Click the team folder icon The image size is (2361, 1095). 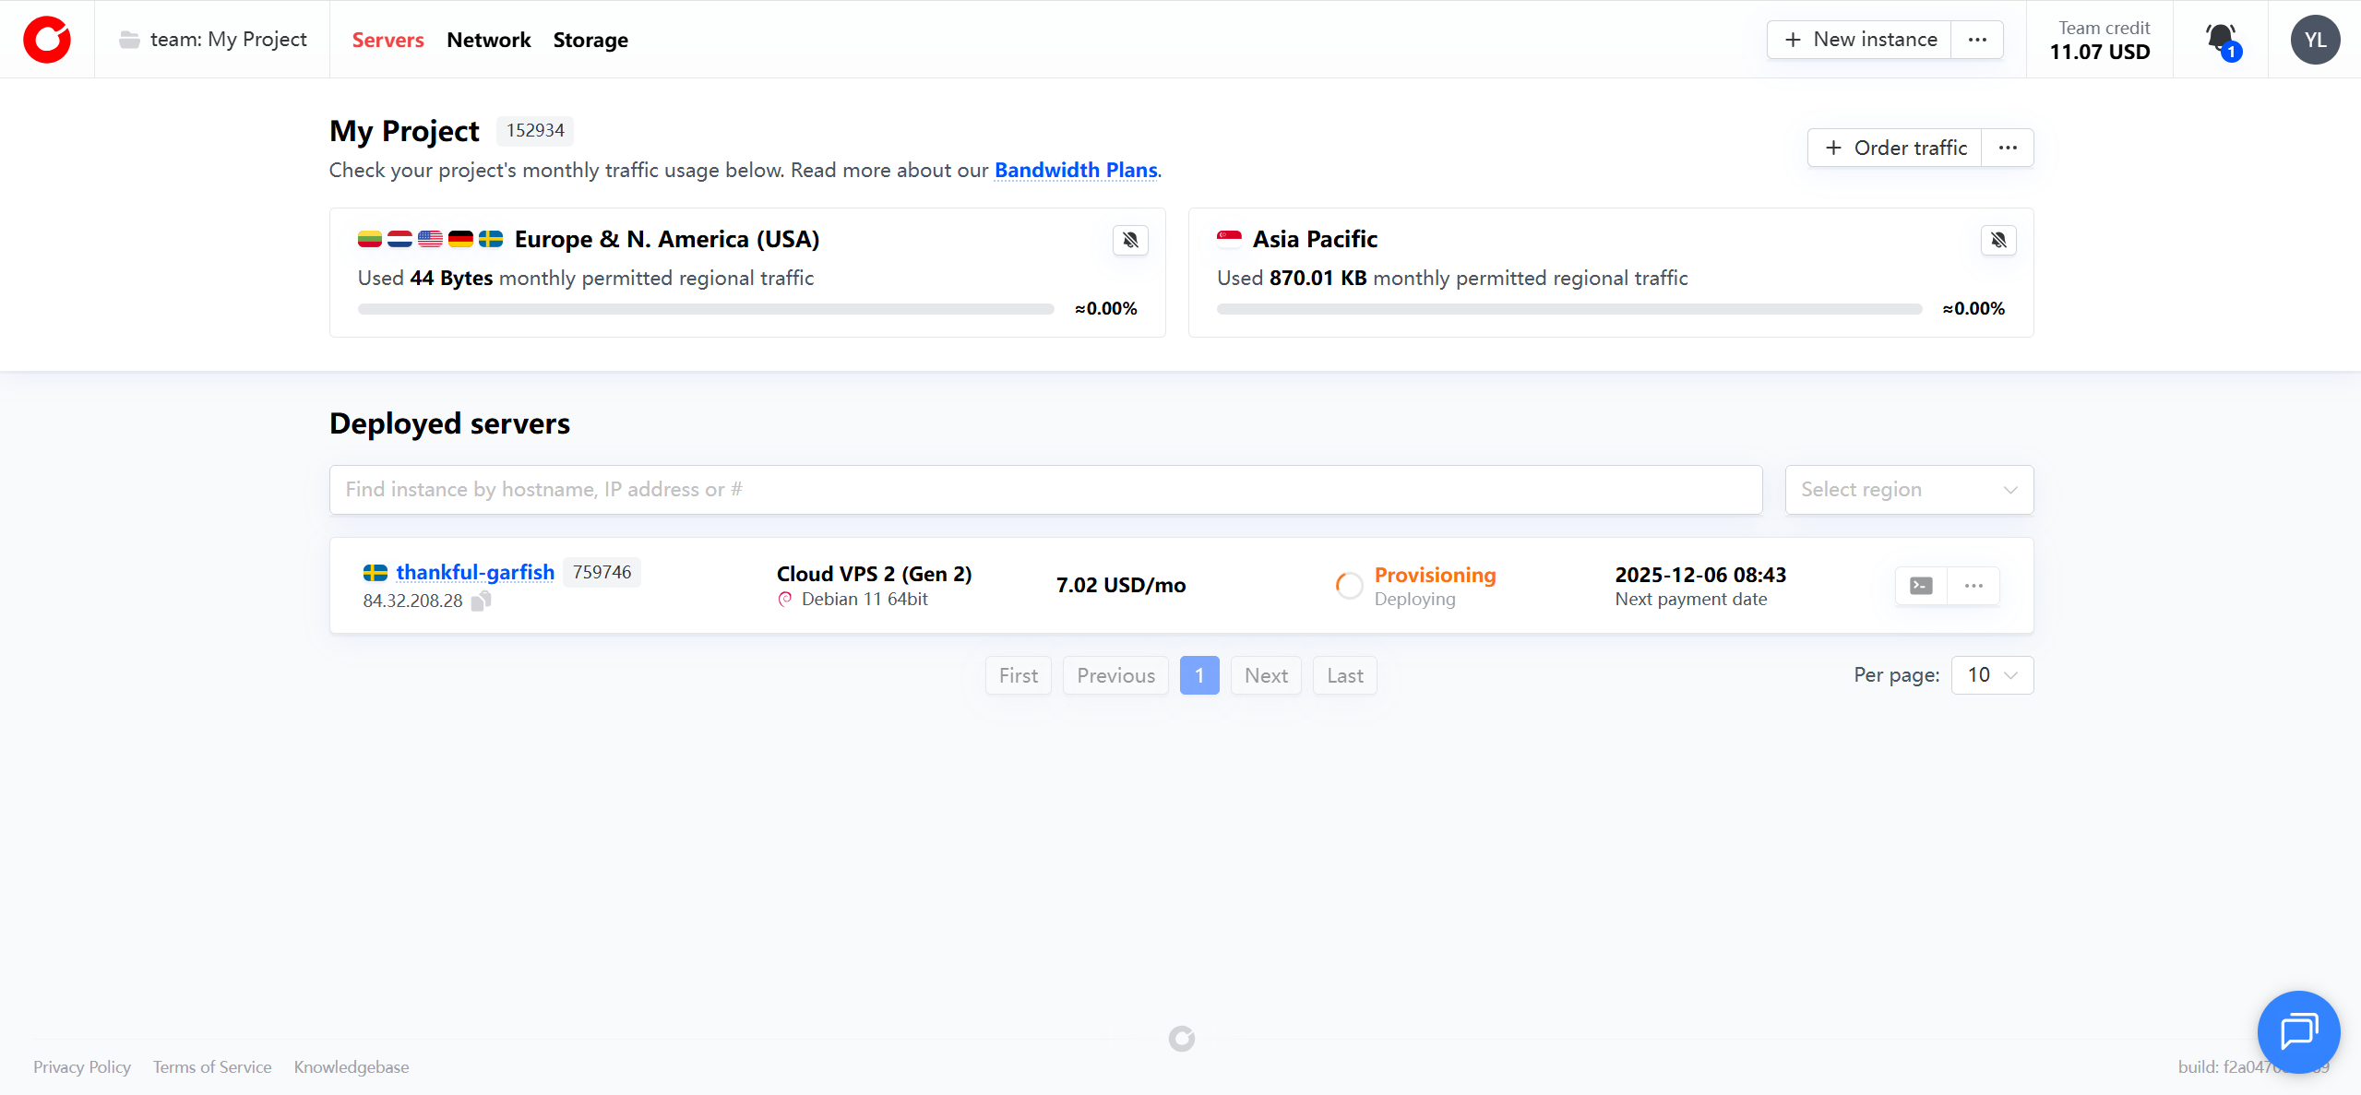(129, 40)
